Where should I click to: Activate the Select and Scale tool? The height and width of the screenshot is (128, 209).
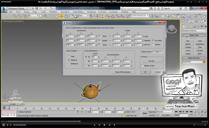(x=71, y=16)
